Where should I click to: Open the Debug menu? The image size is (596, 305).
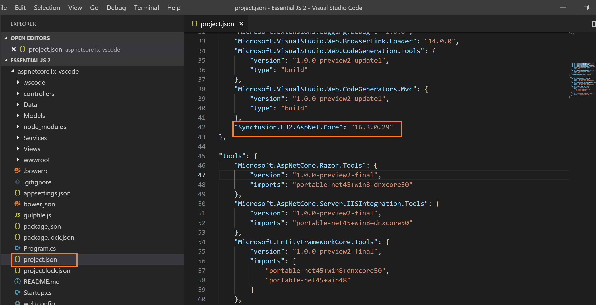[x=116, y=8]
